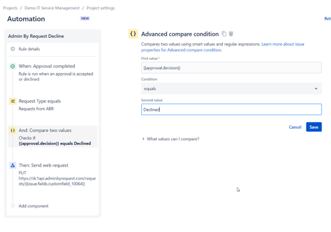Screen dimensions: 331x232
Task: Click the First value input field
Action: (x=231, y=68)
